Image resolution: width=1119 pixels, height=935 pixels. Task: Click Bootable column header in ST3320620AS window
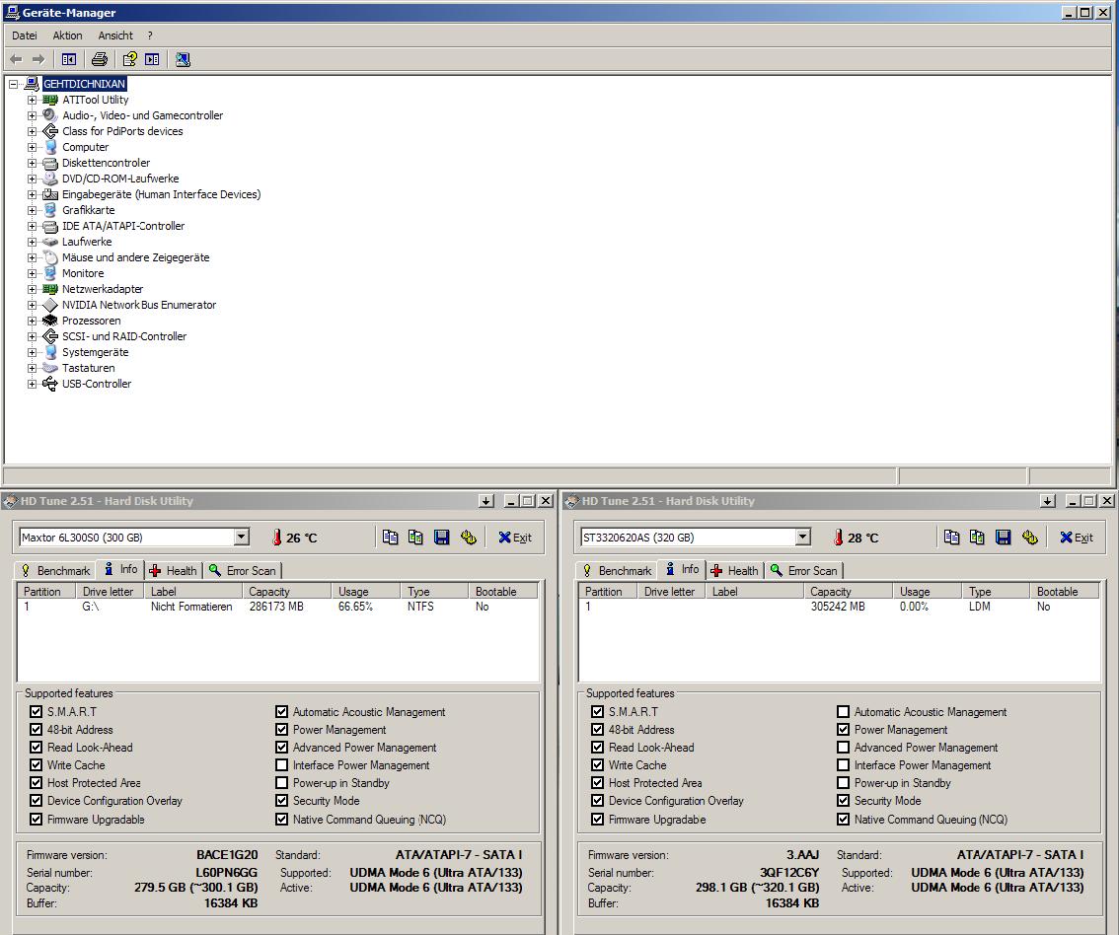point(1065,591)
